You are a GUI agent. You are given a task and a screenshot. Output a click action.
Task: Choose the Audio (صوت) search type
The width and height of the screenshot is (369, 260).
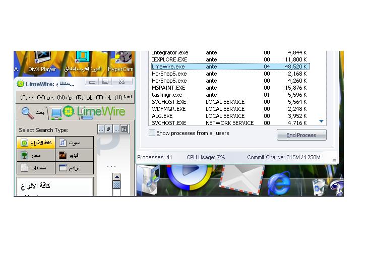click(x=75, y=143)
